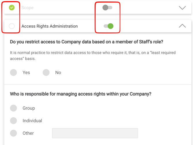The height and width of the screenshot is (145, 193).
Task: Disable the Access Rights Administration toggle switch
Action: (109, 26)
